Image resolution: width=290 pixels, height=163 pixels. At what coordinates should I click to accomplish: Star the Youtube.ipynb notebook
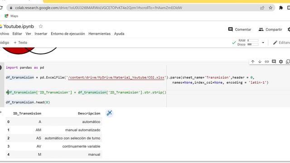(41, 26)
